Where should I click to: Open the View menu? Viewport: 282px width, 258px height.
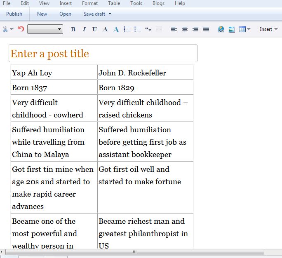click(x=44, y=3)
